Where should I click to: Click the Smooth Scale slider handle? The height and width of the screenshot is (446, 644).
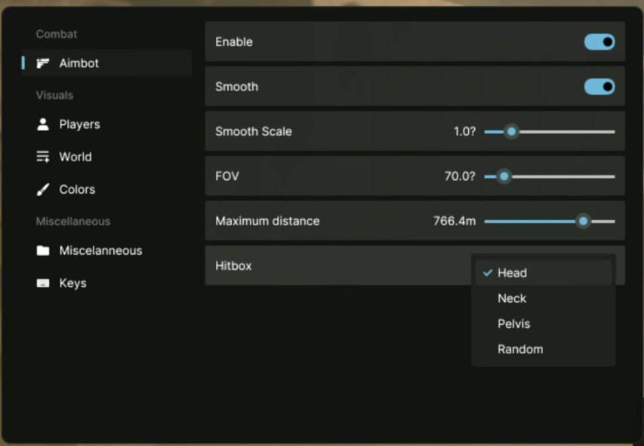(511, 132)
